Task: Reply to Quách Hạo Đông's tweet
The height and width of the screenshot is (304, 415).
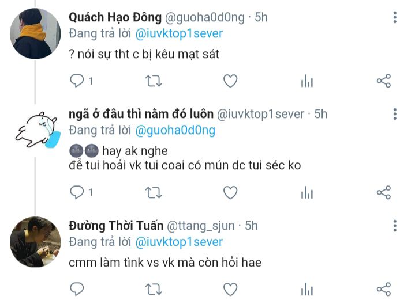Action: pyautogui.click(x=77, y=81)
